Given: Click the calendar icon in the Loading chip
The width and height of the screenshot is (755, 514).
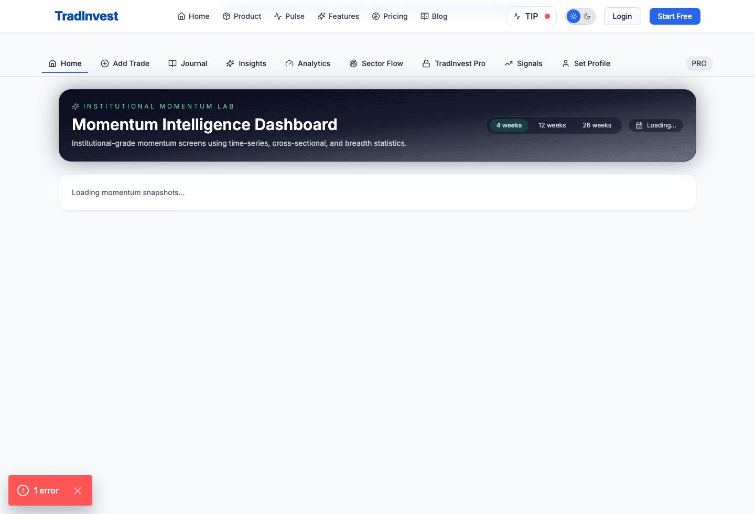Looking at the screenshot, I should pyautogui.click(x=639, y=125).
